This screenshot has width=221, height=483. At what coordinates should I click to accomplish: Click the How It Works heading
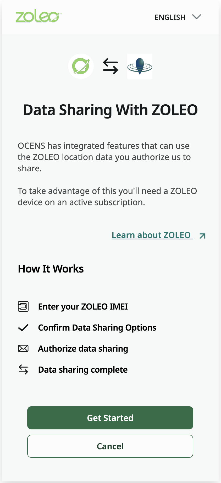coord(51,269)
